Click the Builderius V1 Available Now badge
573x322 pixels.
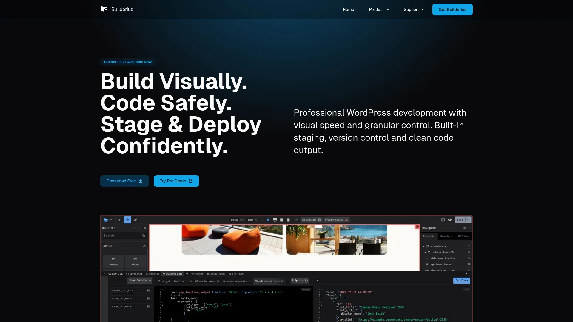point(128,62)
